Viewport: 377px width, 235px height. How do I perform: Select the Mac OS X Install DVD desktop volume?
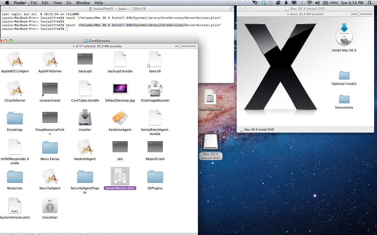pyautogui.click(x=211, y=142)
